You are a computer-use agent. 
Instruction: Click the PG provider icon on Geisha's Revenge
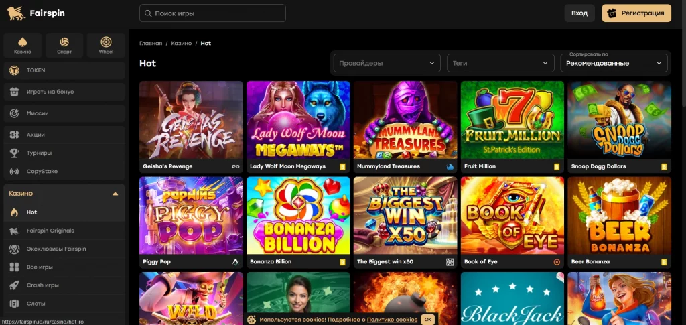click(236, 167)
